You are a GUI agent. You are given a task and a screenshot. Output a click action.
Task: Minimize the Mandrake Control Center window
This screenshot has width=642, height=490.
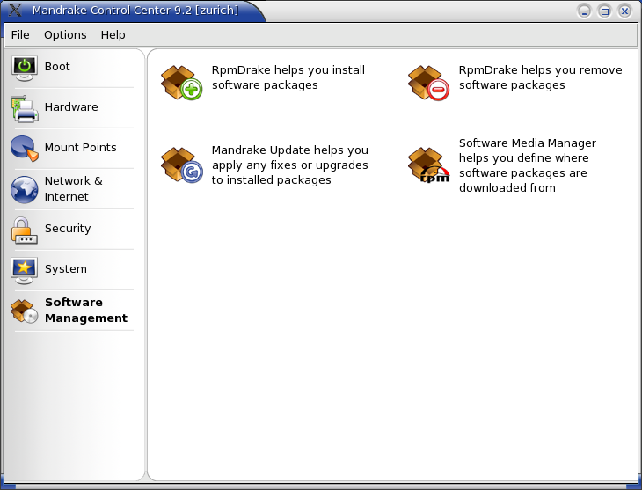coord(584,11)
